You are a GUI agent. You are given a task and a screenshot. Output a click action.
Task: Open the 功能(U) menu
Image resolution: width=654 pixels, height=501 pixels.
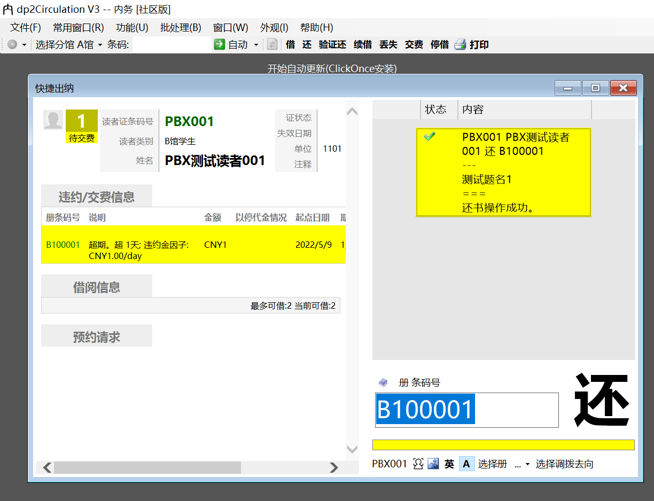click(132, 28)
